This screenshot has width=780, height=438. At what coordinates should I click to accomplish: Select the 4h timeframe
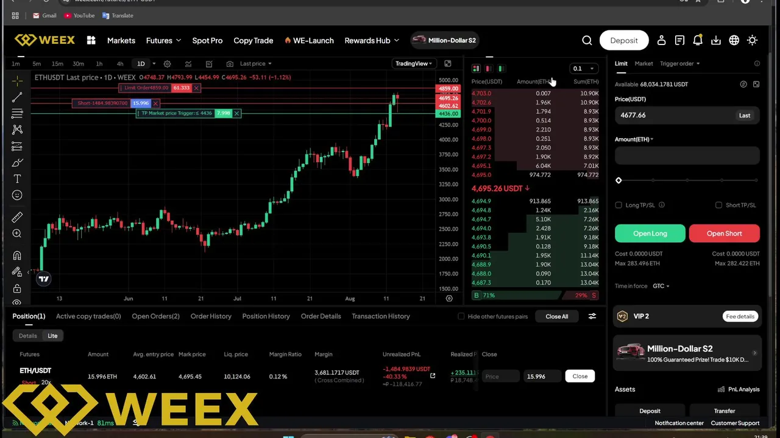tap(120, 64)
